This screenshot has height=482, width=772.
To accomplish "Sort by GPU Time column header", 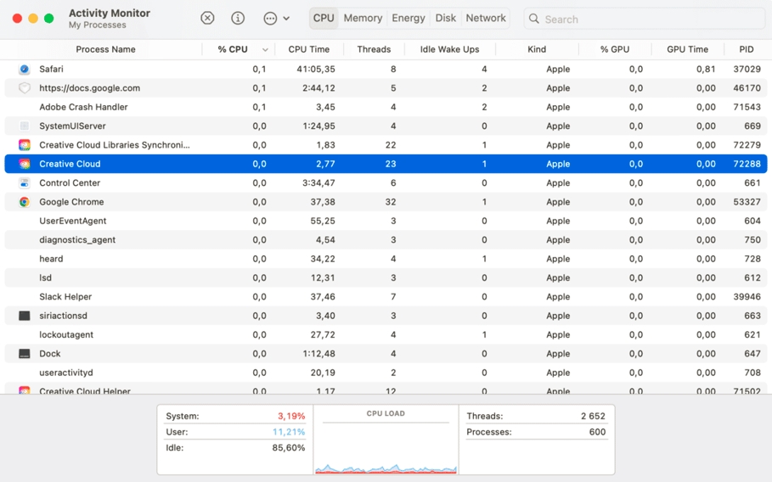I will coord(687,49).
